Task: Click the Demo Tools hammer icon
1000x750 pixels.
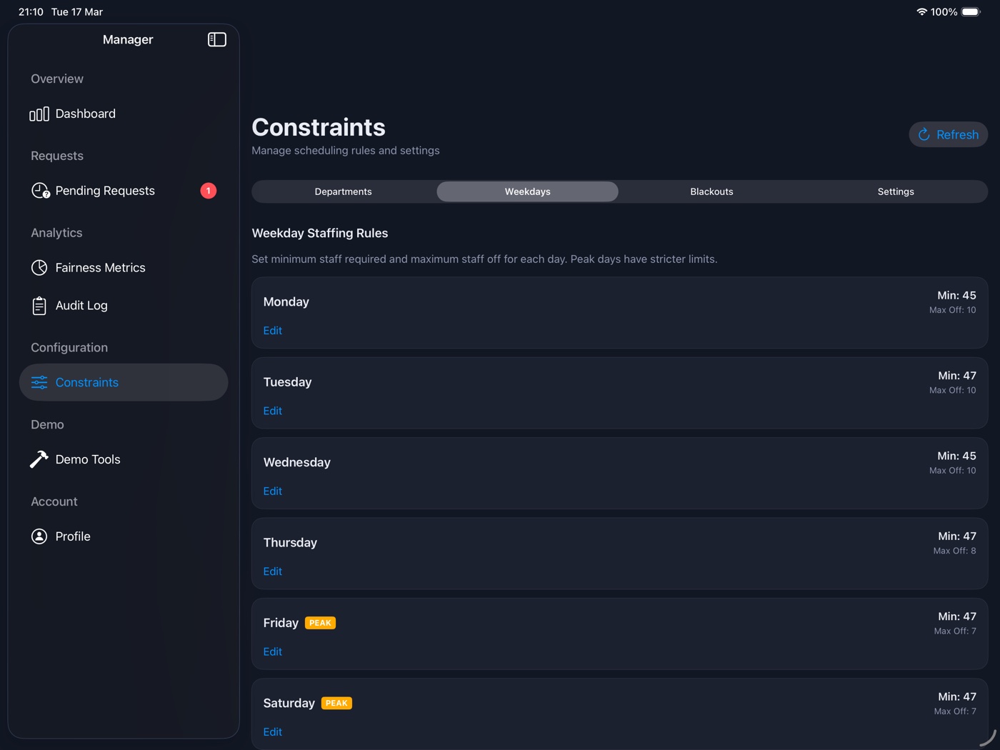Action: [39, 459]
